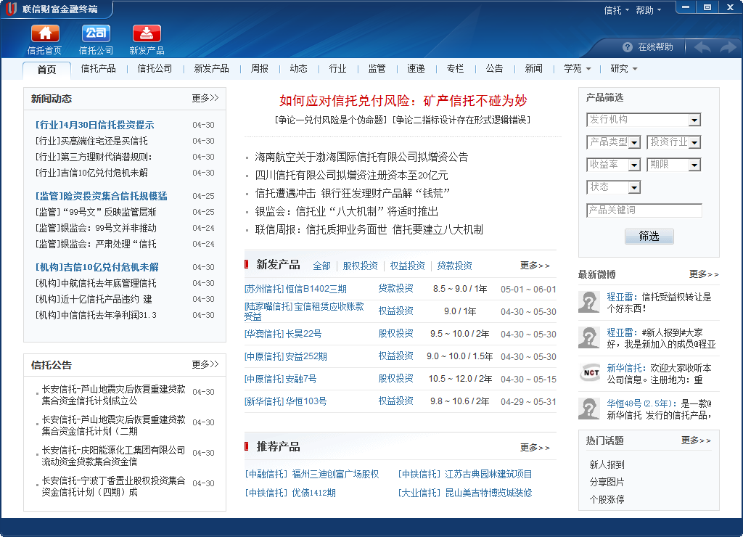Expand the 期限 dropdown
743x537 pixels.
point(694,165)
